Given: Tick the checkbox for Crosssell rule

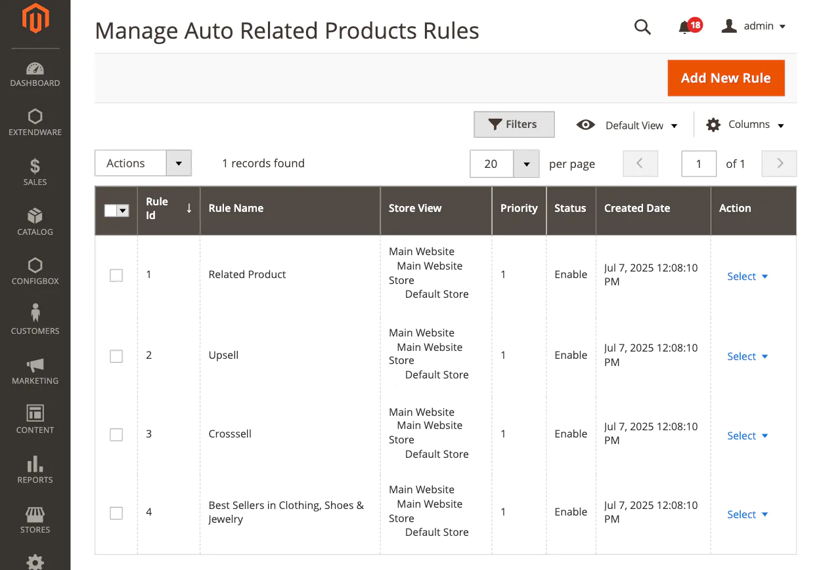Looking at the screenshot, I should [116, 435].
